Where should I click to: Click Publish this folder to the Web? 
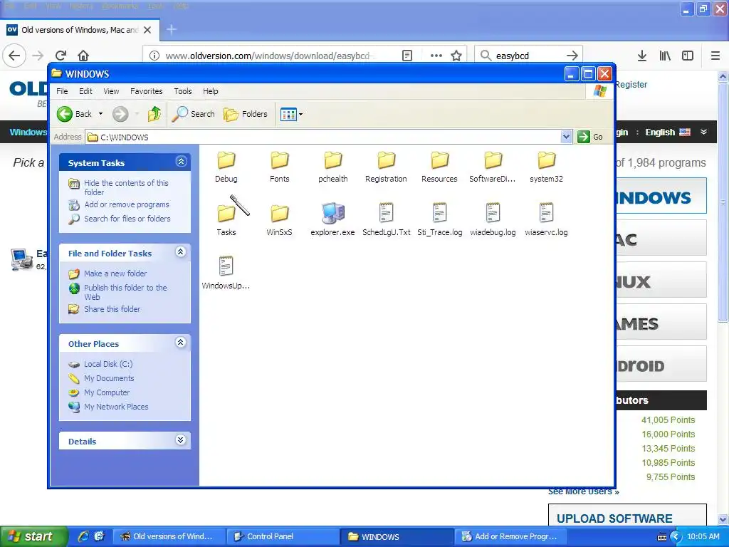click(x=125, y=292)
